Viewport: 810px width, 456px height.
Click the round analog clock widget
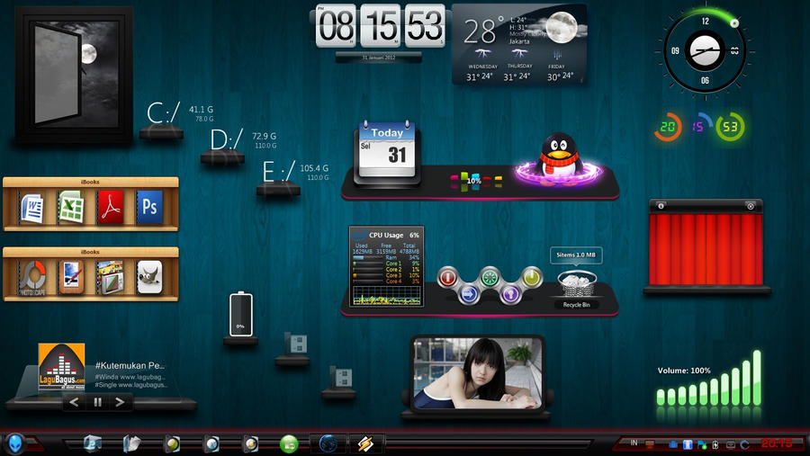(x=705, y=51)
